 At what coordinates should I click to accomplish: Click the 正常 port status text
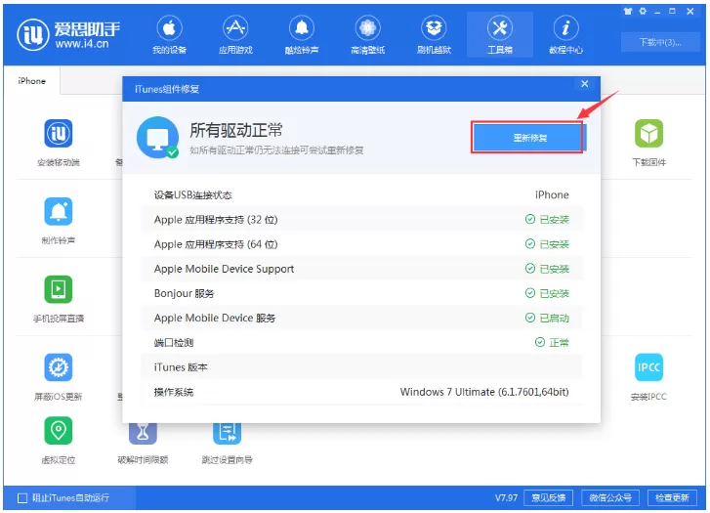[x=559, y=343]
